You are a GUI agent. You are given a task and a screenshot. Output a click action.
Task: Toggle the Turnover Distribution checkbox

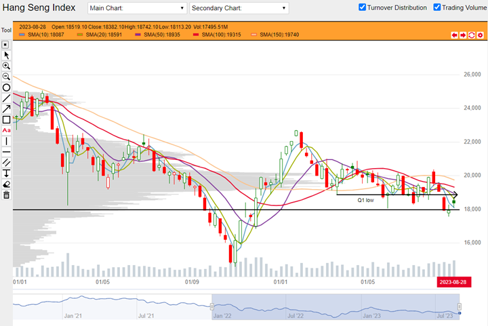(x=362, y=7)
